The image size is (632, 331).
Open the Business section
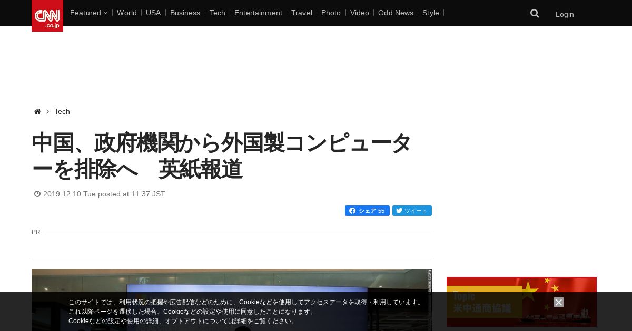click(x=185, y=13)
